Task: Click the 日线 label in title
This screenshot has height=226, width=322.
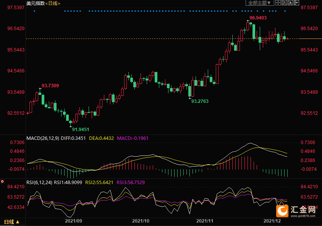Action: pyautogui.click(x=53, y=3)
